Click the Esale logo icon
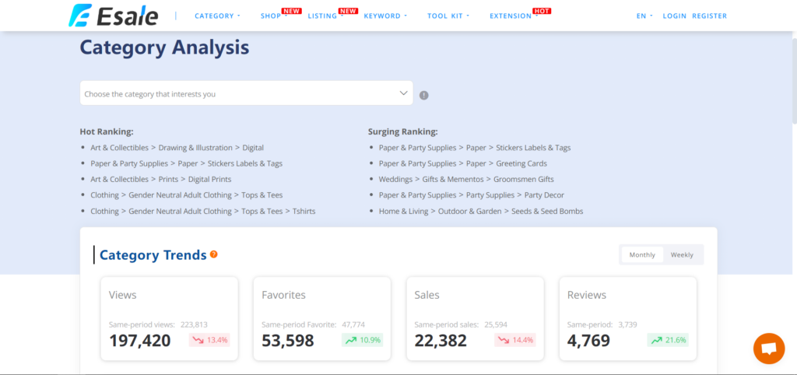Image resolution: width=797 pixels, height=375 pixels. click(79, 16)
